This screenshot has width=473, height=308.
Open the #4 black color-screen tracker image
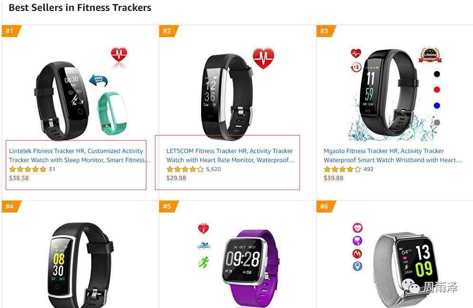(x=81, y=266)
